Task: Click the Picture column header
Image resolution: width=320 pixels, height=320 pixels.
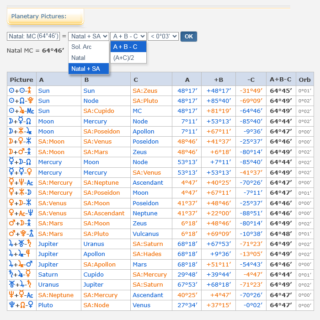Action: [21, 80]
